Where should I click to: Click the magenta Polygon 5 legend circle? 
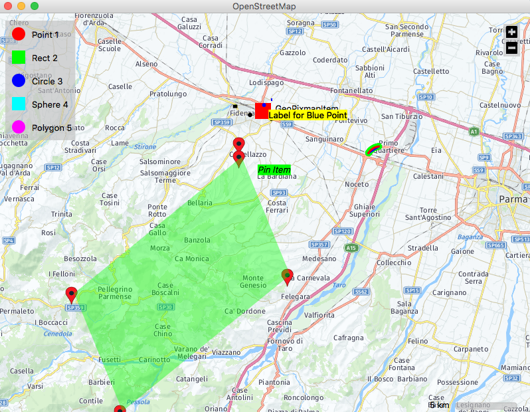(x=19, y=127)
